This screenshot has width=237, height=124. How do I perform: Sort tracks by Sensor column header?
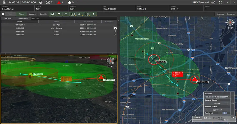[x=56, y=22]
